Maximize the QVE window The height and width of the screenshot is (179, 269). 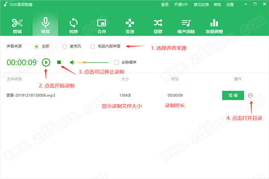pos(255,4)
